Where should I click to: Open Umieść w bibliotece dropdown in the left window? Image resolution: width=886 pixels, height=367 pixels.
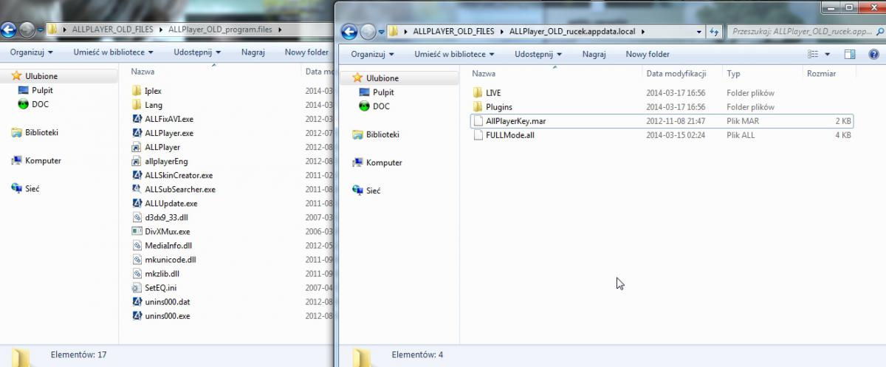tap(113, 52)
